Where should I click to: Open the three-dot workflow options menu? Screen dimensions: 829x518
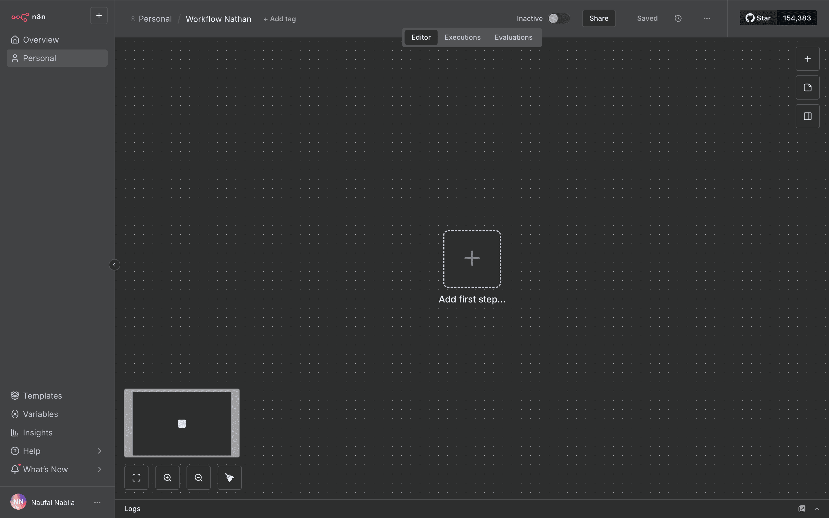[707, 18]
